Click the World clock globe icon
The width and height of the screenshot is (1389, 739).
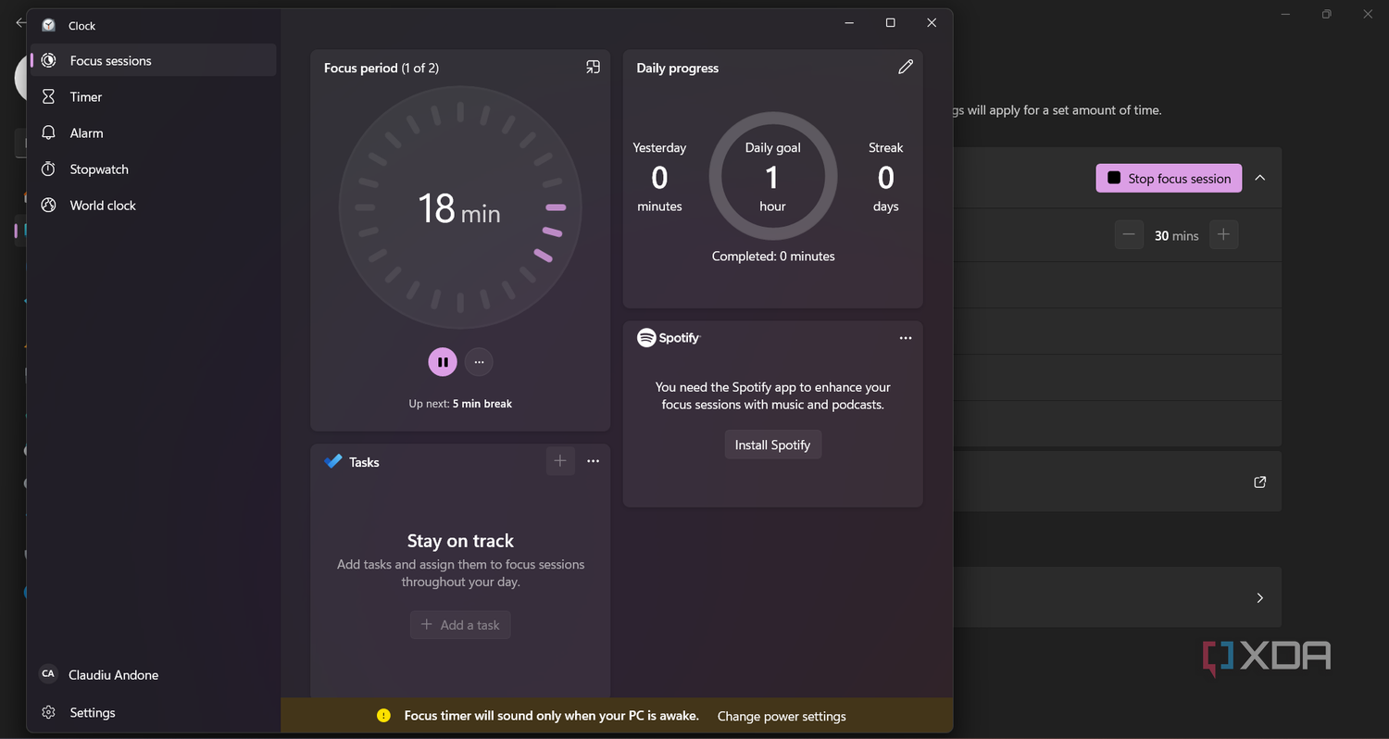pos(49,205)
